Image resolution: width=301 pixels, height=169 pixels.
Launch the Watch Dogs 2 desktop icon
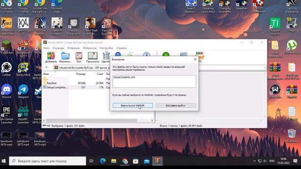tap(23, 26)
